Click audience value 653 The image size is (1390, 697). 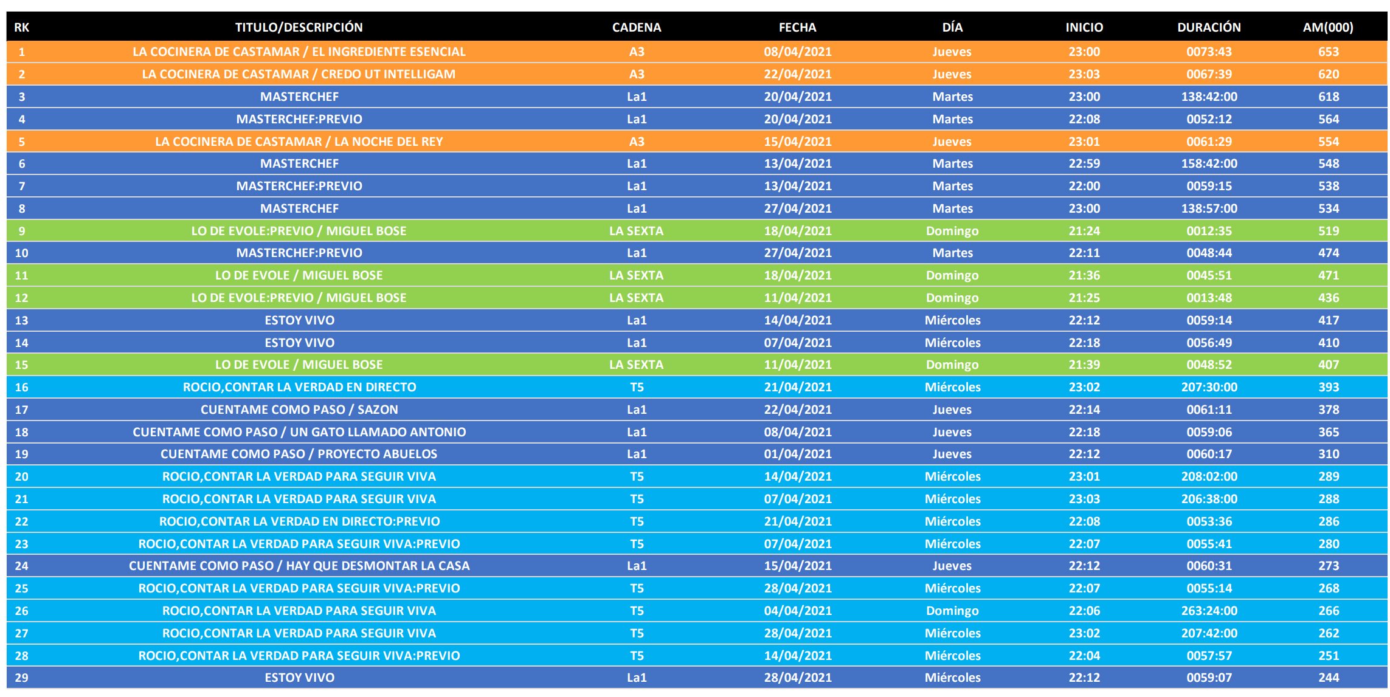[x=1328, y=52]
